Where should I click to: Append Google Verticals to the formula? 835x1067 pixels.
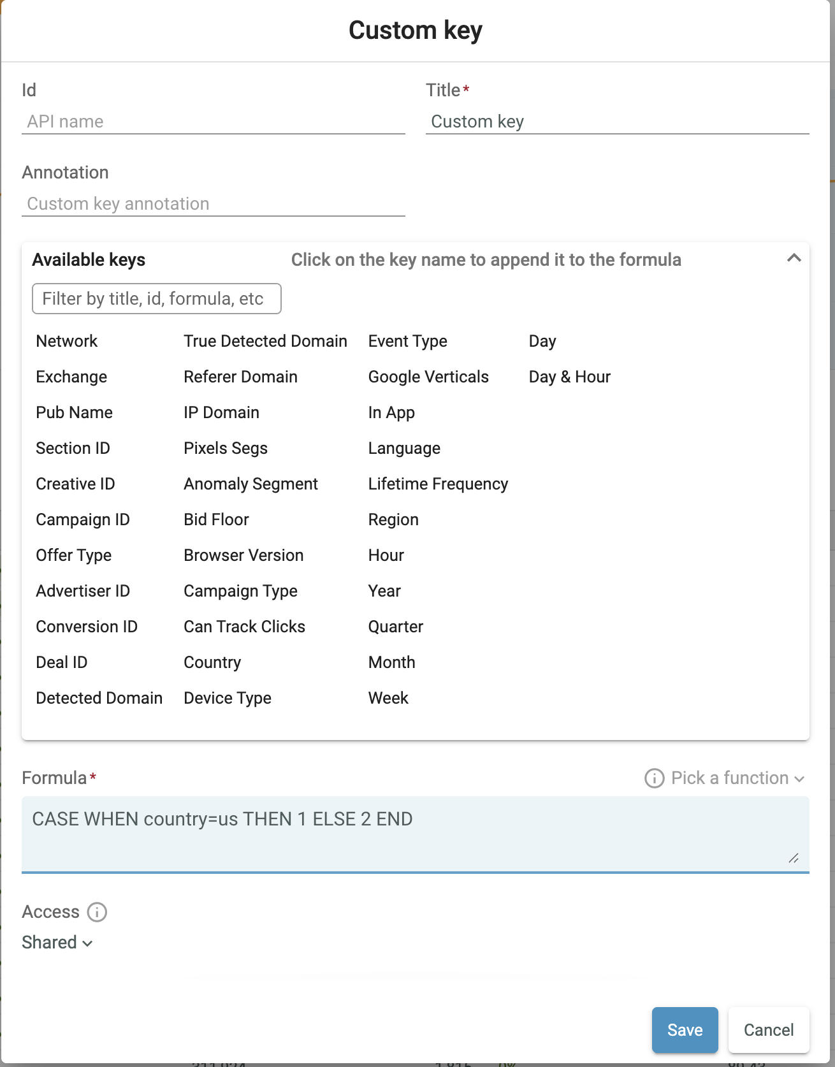[428, 377]
